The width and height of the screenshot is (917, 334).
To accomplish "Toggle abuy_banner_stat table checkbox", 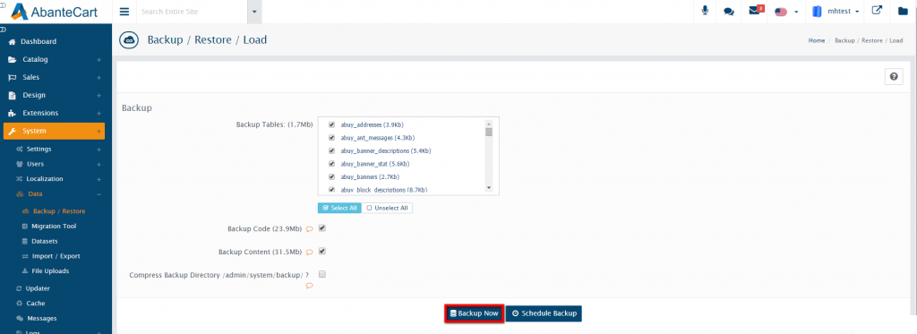I will [332, 164].
